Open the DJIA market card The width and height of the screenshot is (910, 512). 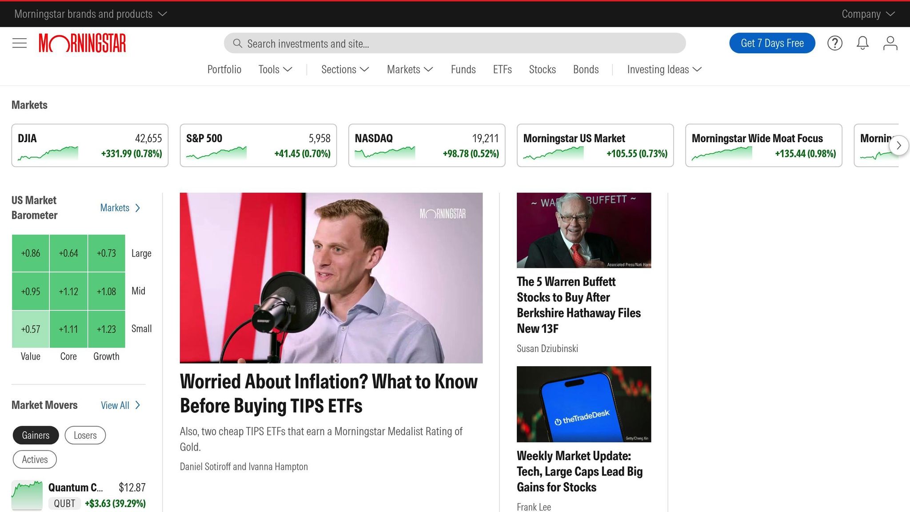90,145
